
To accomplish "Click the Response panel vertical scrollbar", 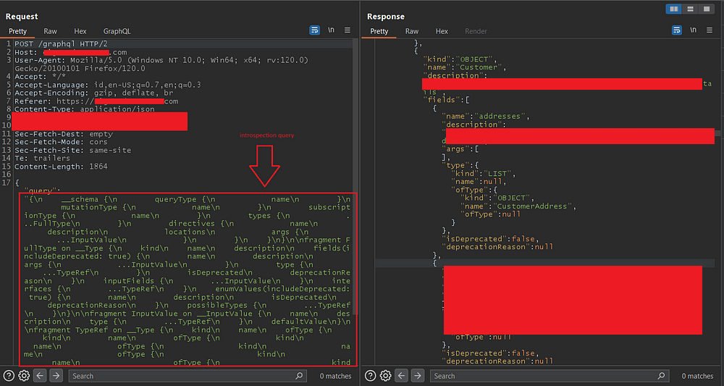I will point(717,133).
